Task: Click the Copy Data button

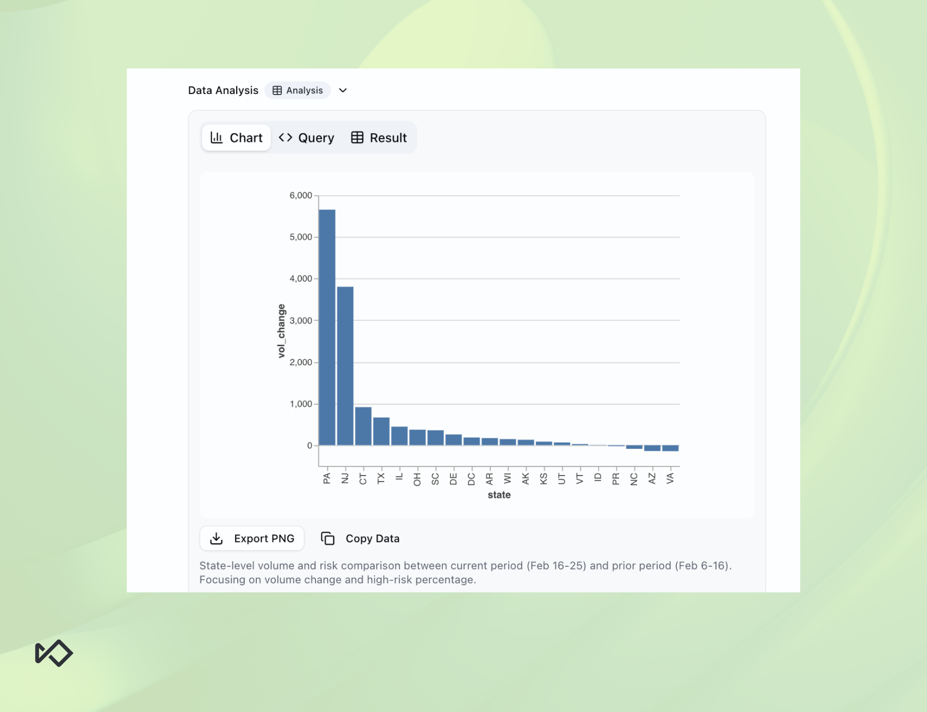Action: tap(360, 539)
